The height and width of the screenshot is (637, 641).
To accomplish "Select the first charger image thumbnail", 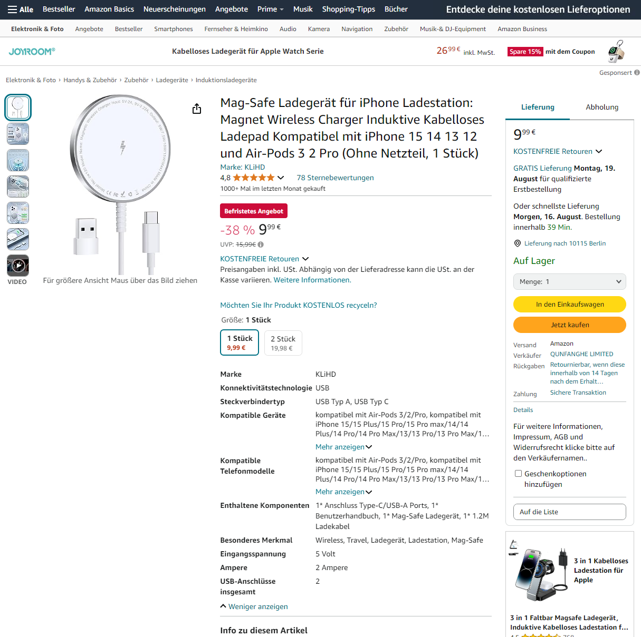I will (x=18, y=107).
